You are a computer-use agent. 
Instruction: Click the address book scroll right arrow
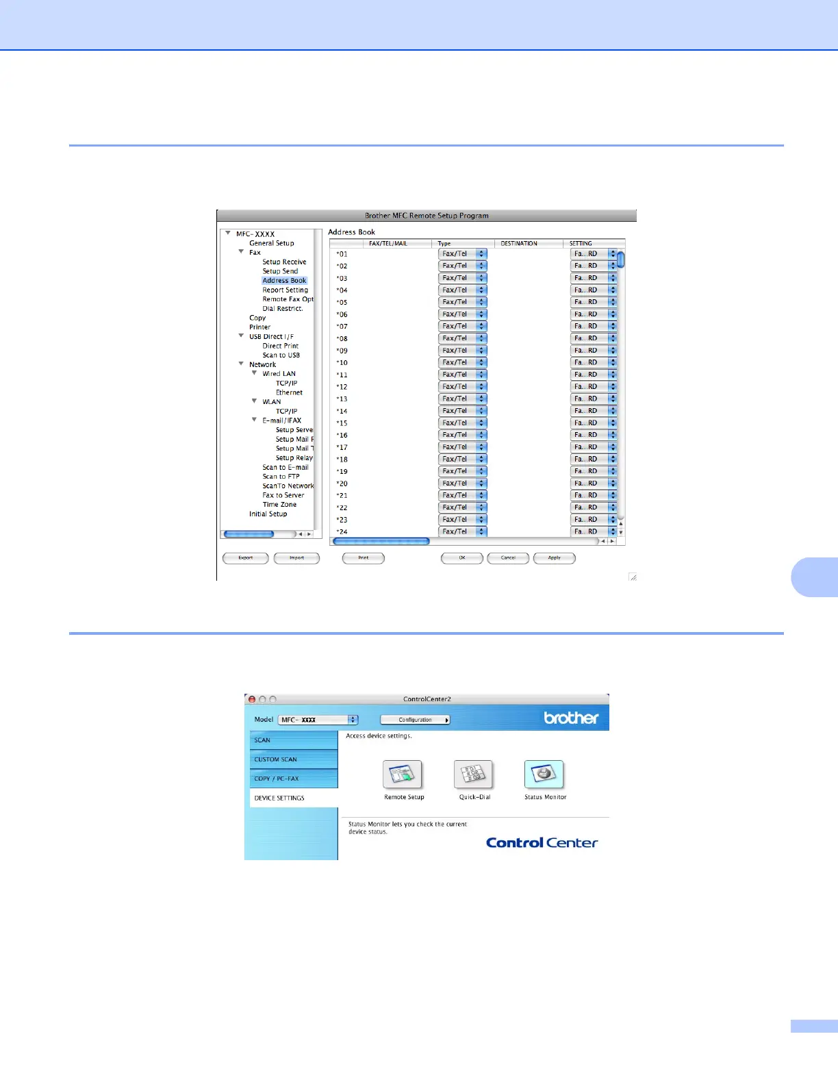coord(612,541)
